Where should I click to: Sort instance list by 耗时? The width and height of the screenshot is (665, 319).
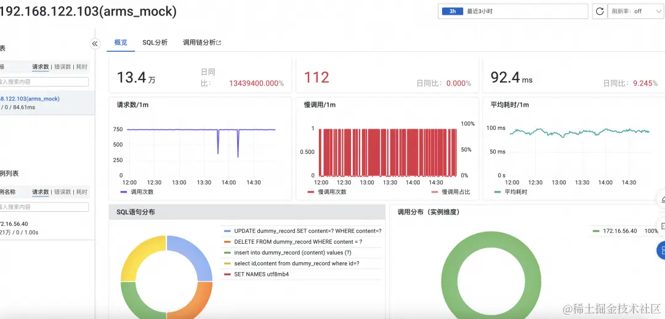click(x=82, y=192)
